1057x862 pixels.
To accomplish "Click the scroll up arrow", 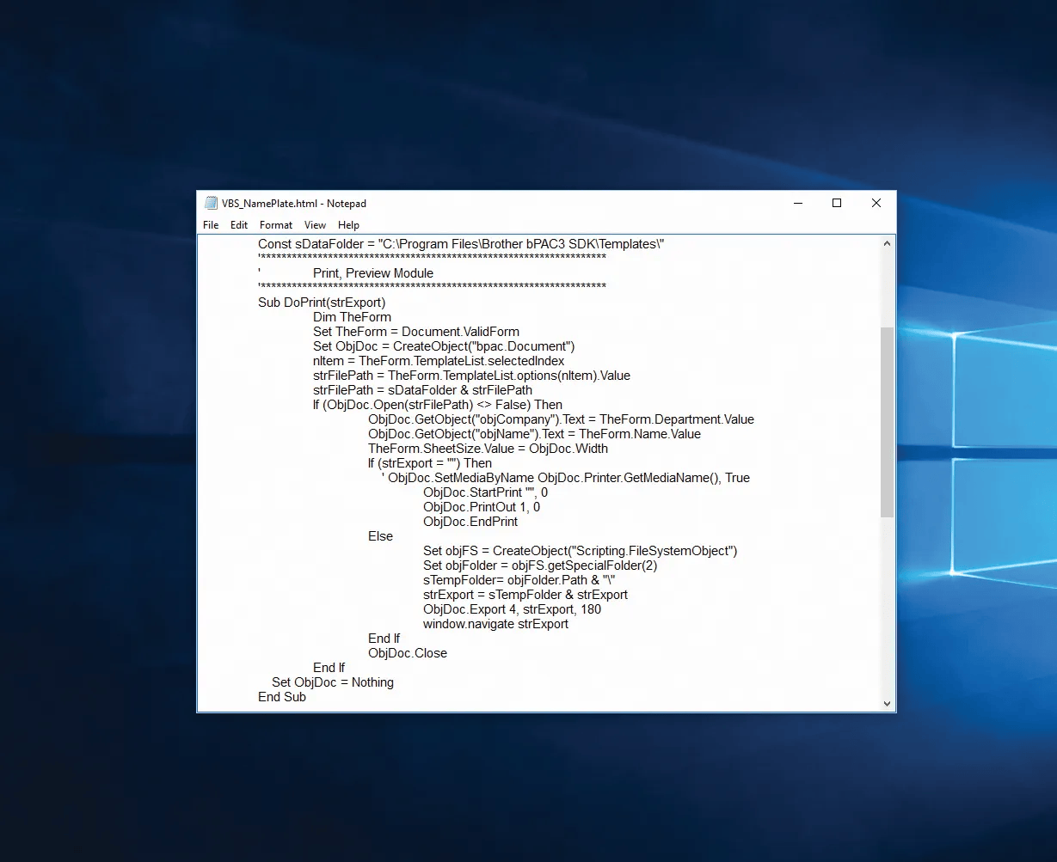I will pos(888,244).
